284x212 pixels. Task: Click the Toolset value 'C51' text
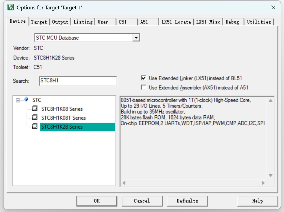(38, 67)
